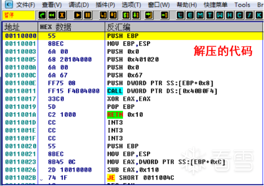264x186 pixels.
Task: Open the 选项(T) menu
Action: pyautogui.click(x=132, y=5)
